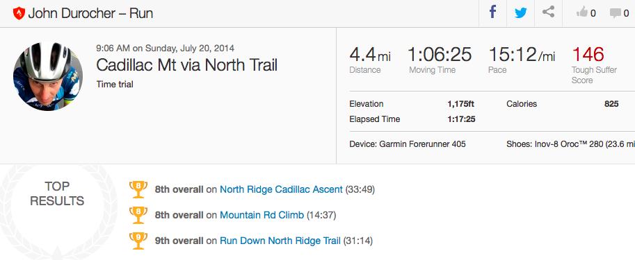The width and height of the screenshot is (635, 260).
Task: Click the 9th place trophy icon
Action: click(x=138, y=241)
